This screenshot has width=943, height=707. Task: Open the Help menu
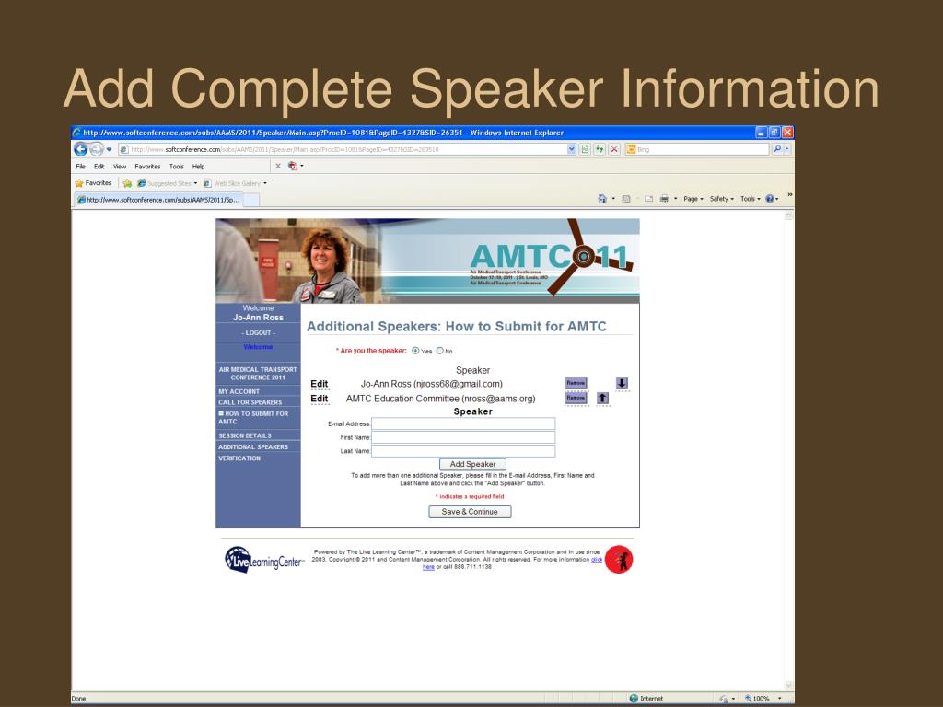[199, 167]
